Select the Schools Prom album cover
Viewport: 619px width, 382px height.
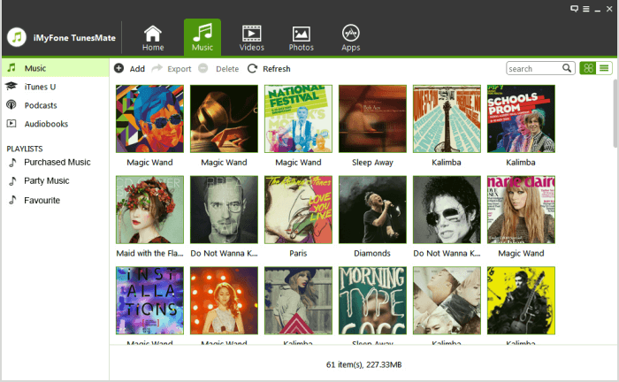pyautogui.click(x=521, y=118)
